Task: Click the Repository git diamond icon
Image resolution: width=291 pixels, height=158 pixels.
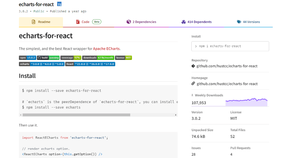Action: (x=193, y=66)
